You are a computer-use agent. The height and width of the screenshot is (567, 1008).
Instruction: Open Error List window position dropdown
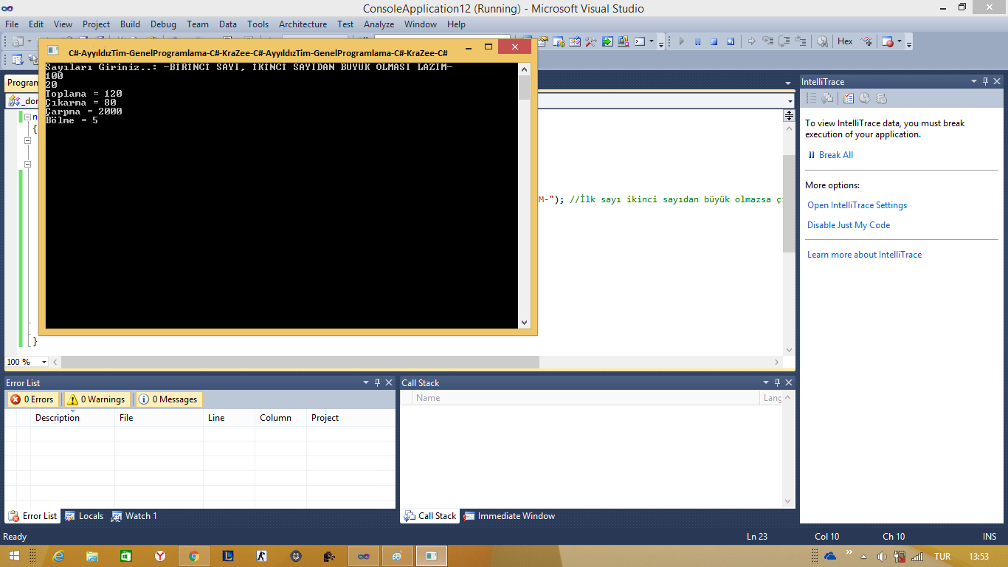pos(366,382)
